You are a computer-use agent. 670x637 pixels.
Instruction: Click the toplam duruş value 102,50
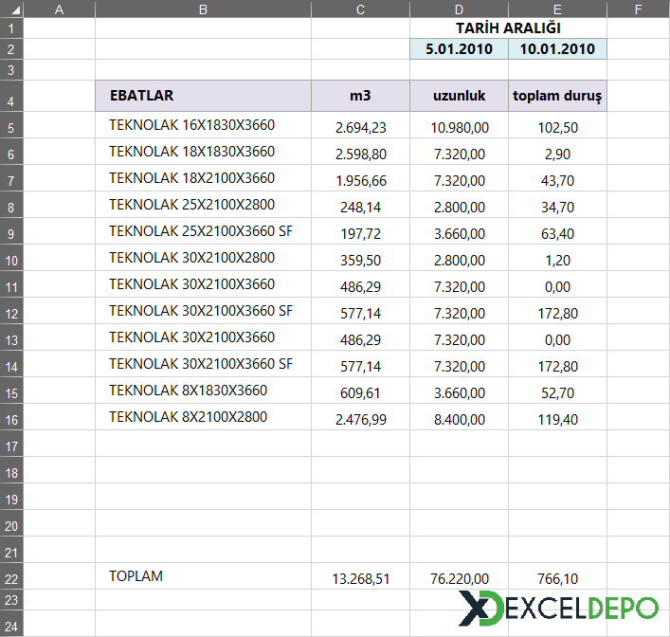pos(557,127)
